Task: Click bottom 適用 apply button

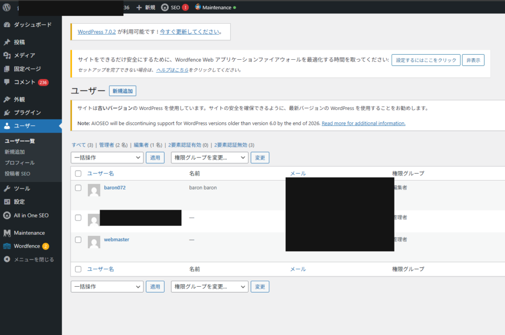Action: tap(155, 287)
